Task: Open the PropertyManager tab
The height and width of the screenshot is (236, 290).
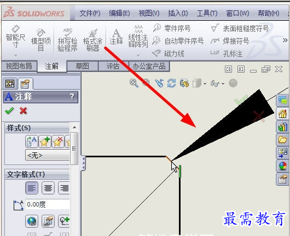Action: [25, 84]
